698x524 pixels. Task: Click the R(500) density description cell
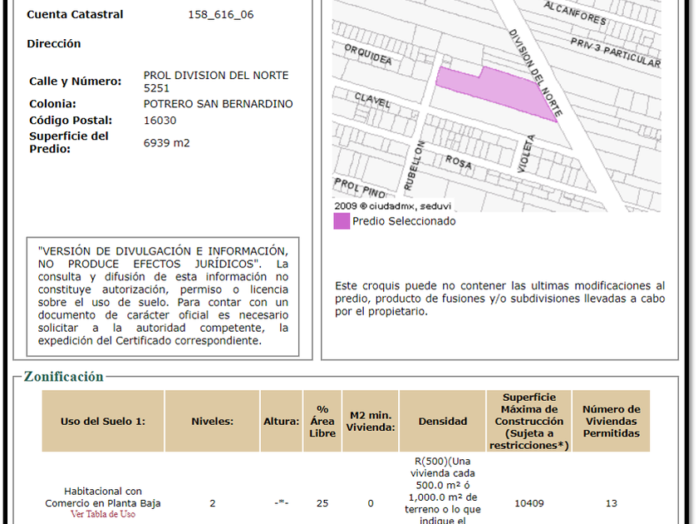tap(442, 490)
